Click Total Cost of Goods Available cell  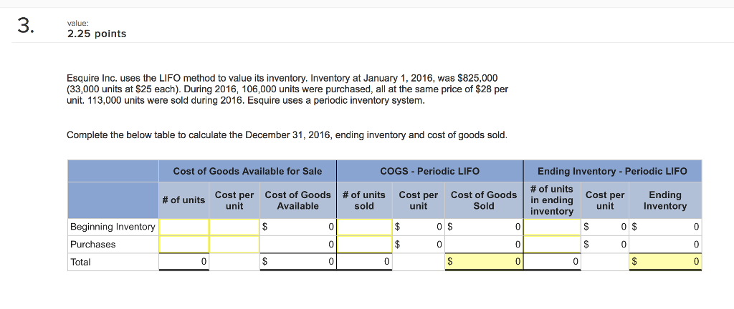(x=297, y=262)
